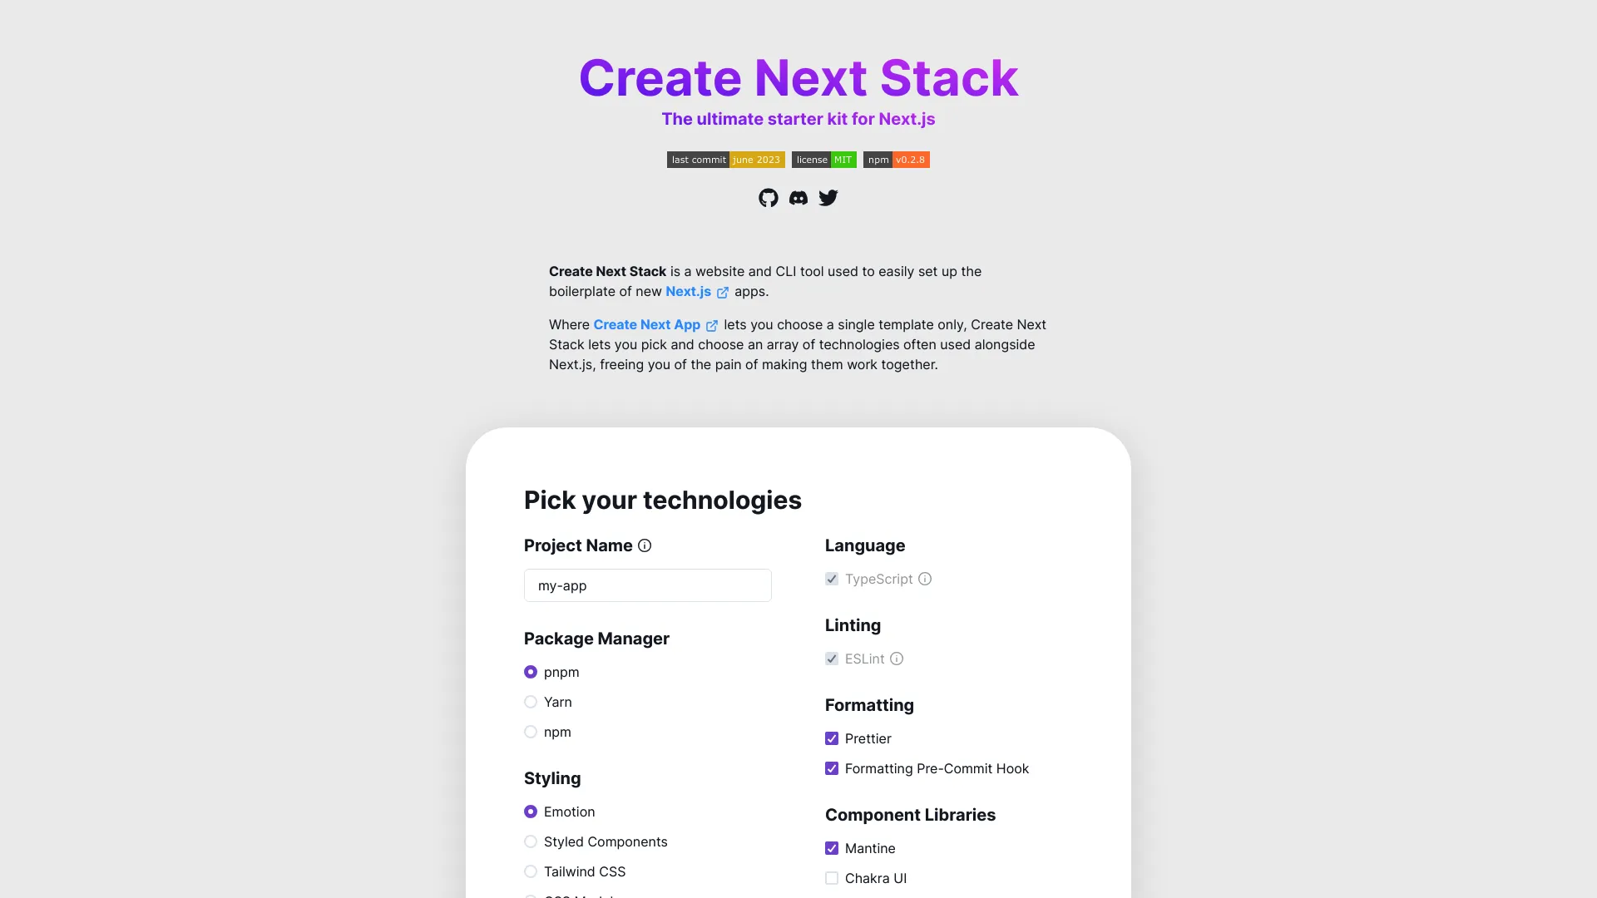
Task: Click the ESLint info icon
Action: tap(897, 659)
